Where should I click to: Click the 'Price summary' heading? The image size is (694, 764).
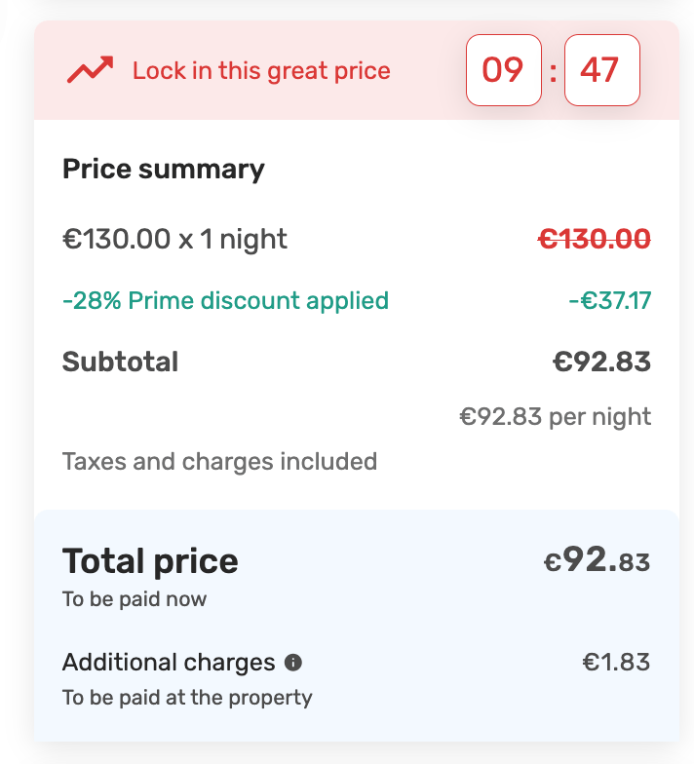(x=164, y=169)
